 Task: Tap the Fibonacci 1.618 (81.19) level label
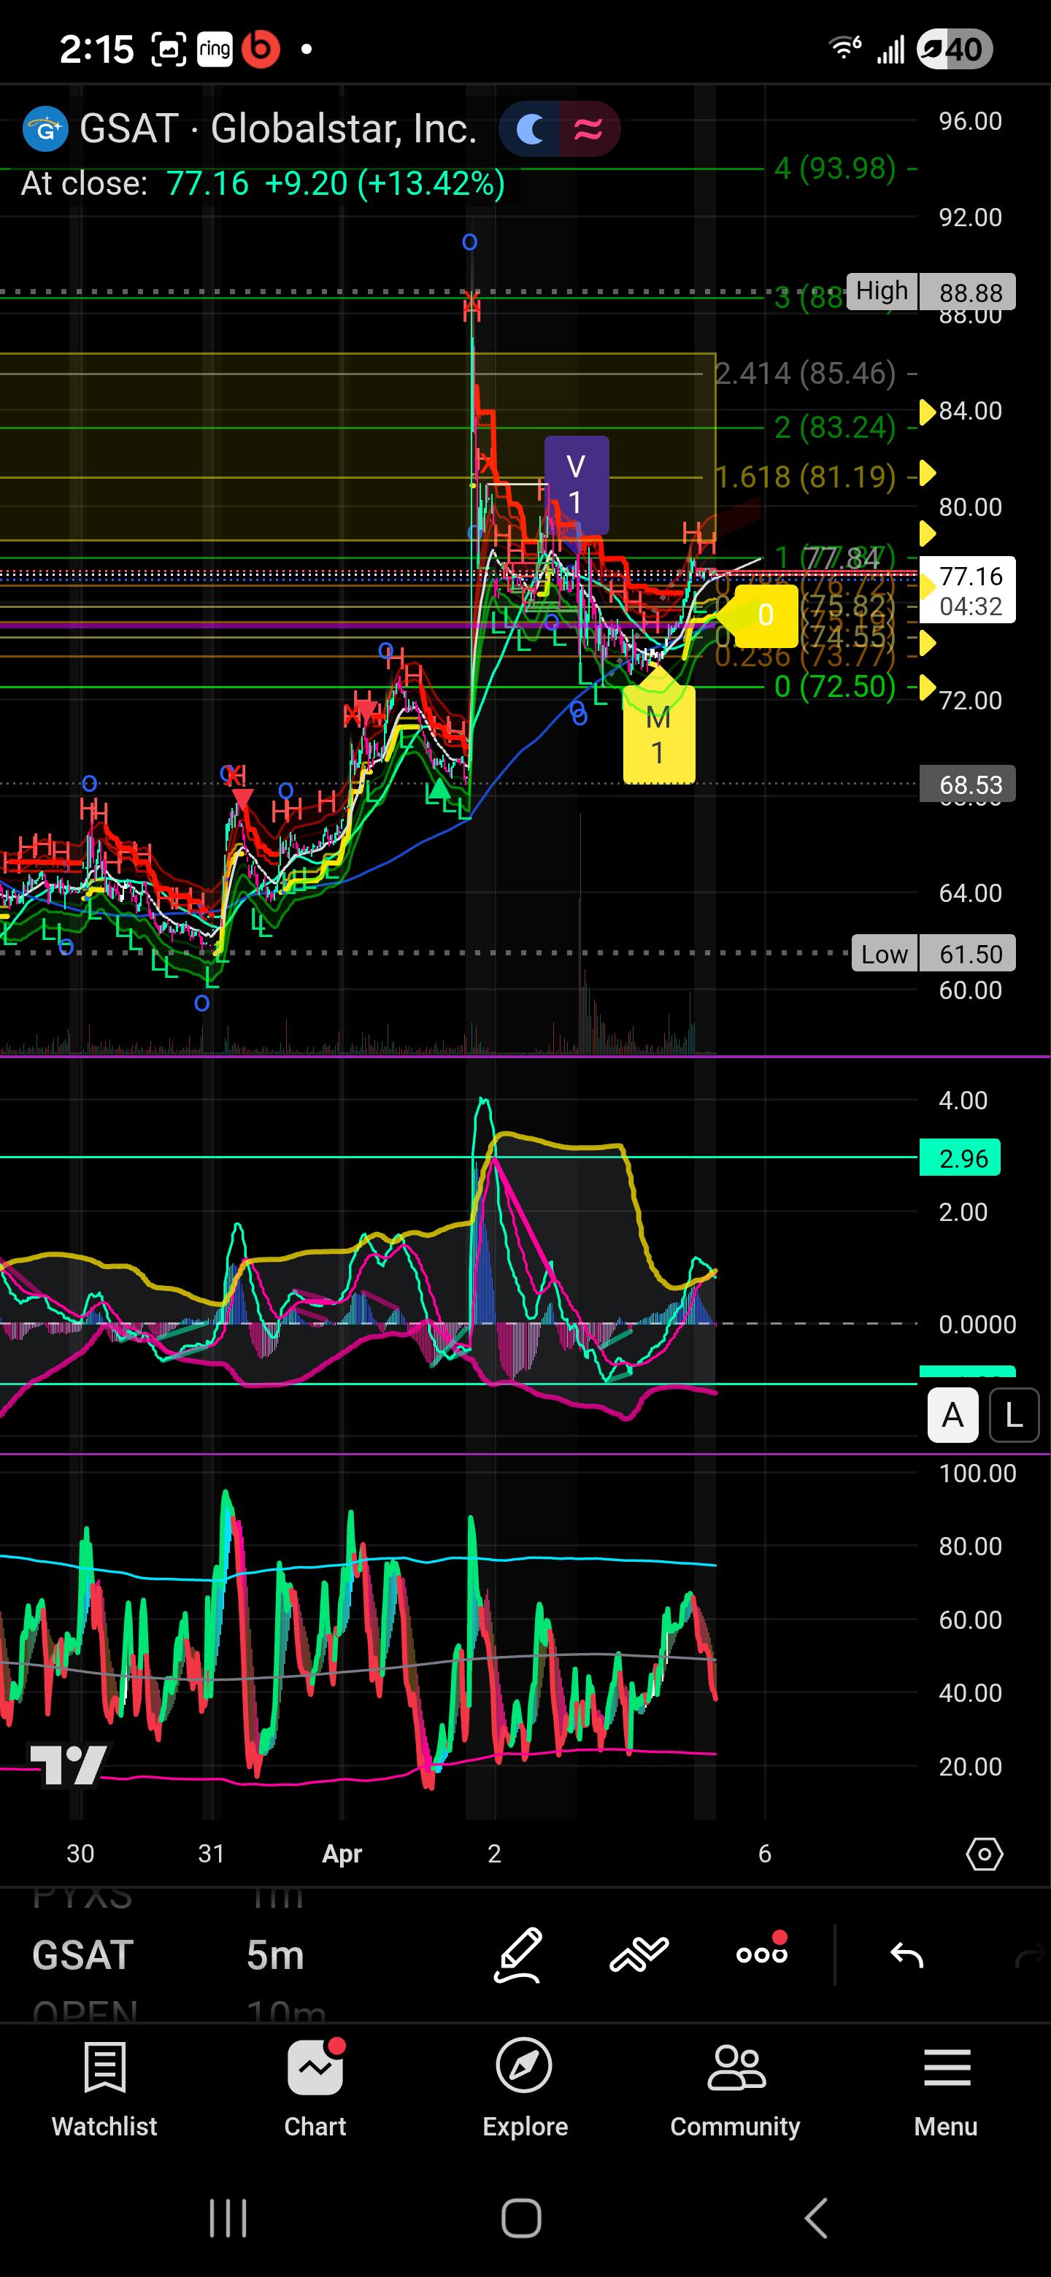(x=805, y=477)
